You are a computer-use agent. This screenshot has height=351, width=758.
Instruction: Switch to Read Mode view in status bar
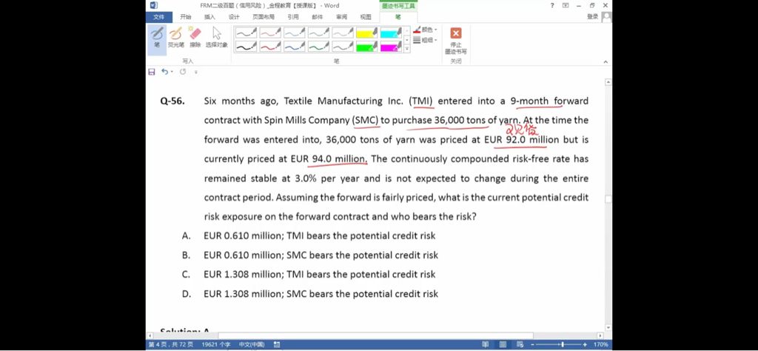point(485,344)
